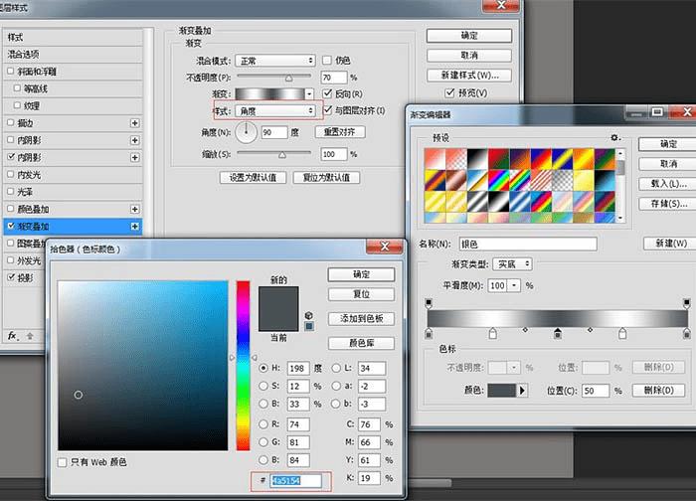The image size is (696, 501).
Task: Select top-left opacity stop on gradient bar
Action: [429, 303]
